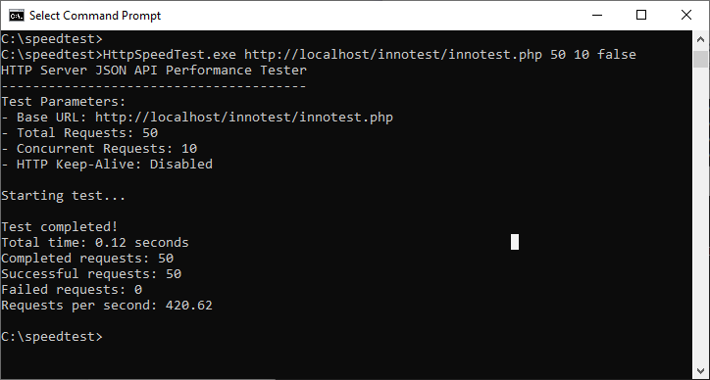The width and height of the screenshot is (710, 380).
Task: Click the Base URL localhost link text
Action: (243, 118)
